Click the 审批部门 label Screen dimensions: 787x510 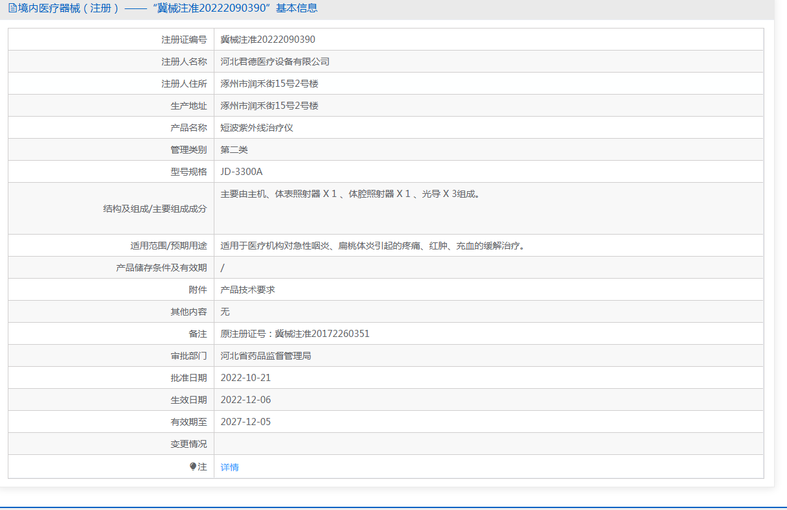click(188, 356)
